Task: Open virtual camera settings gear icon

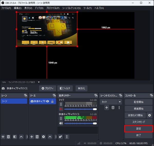Action: click(x=149, y=115)
